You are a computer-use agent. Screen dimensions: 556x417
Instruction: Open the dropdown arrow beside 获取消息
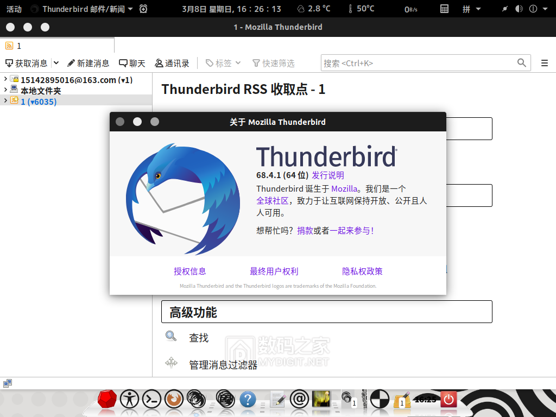click(x=56, y=64)
